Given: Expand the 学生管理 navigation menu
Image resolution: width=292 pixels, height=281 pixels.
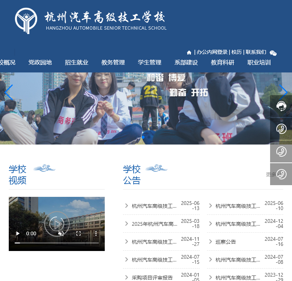Looking at the screenshot, I should [x=150, y=63].
